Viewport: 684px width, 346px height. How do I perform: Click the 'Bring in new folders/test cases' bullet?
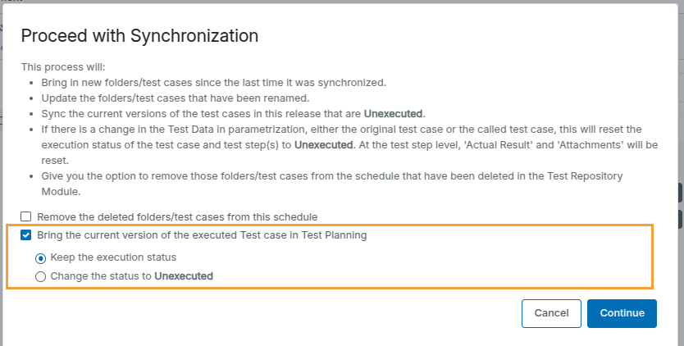(x=213, y=83)
